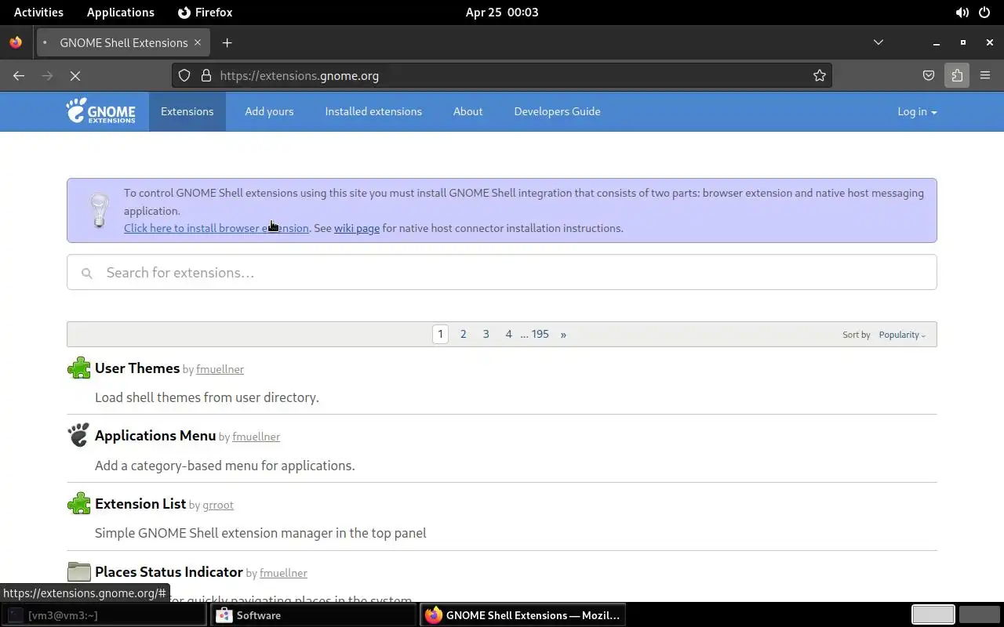Click the Firefox back arrow
Screen dimensions: 1004x627
19,75
